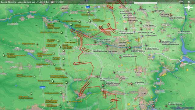Click the 15e Brigade Alexandrian Peacekeeping marker
Screen dimensions: 195x110
pos(160,41)
